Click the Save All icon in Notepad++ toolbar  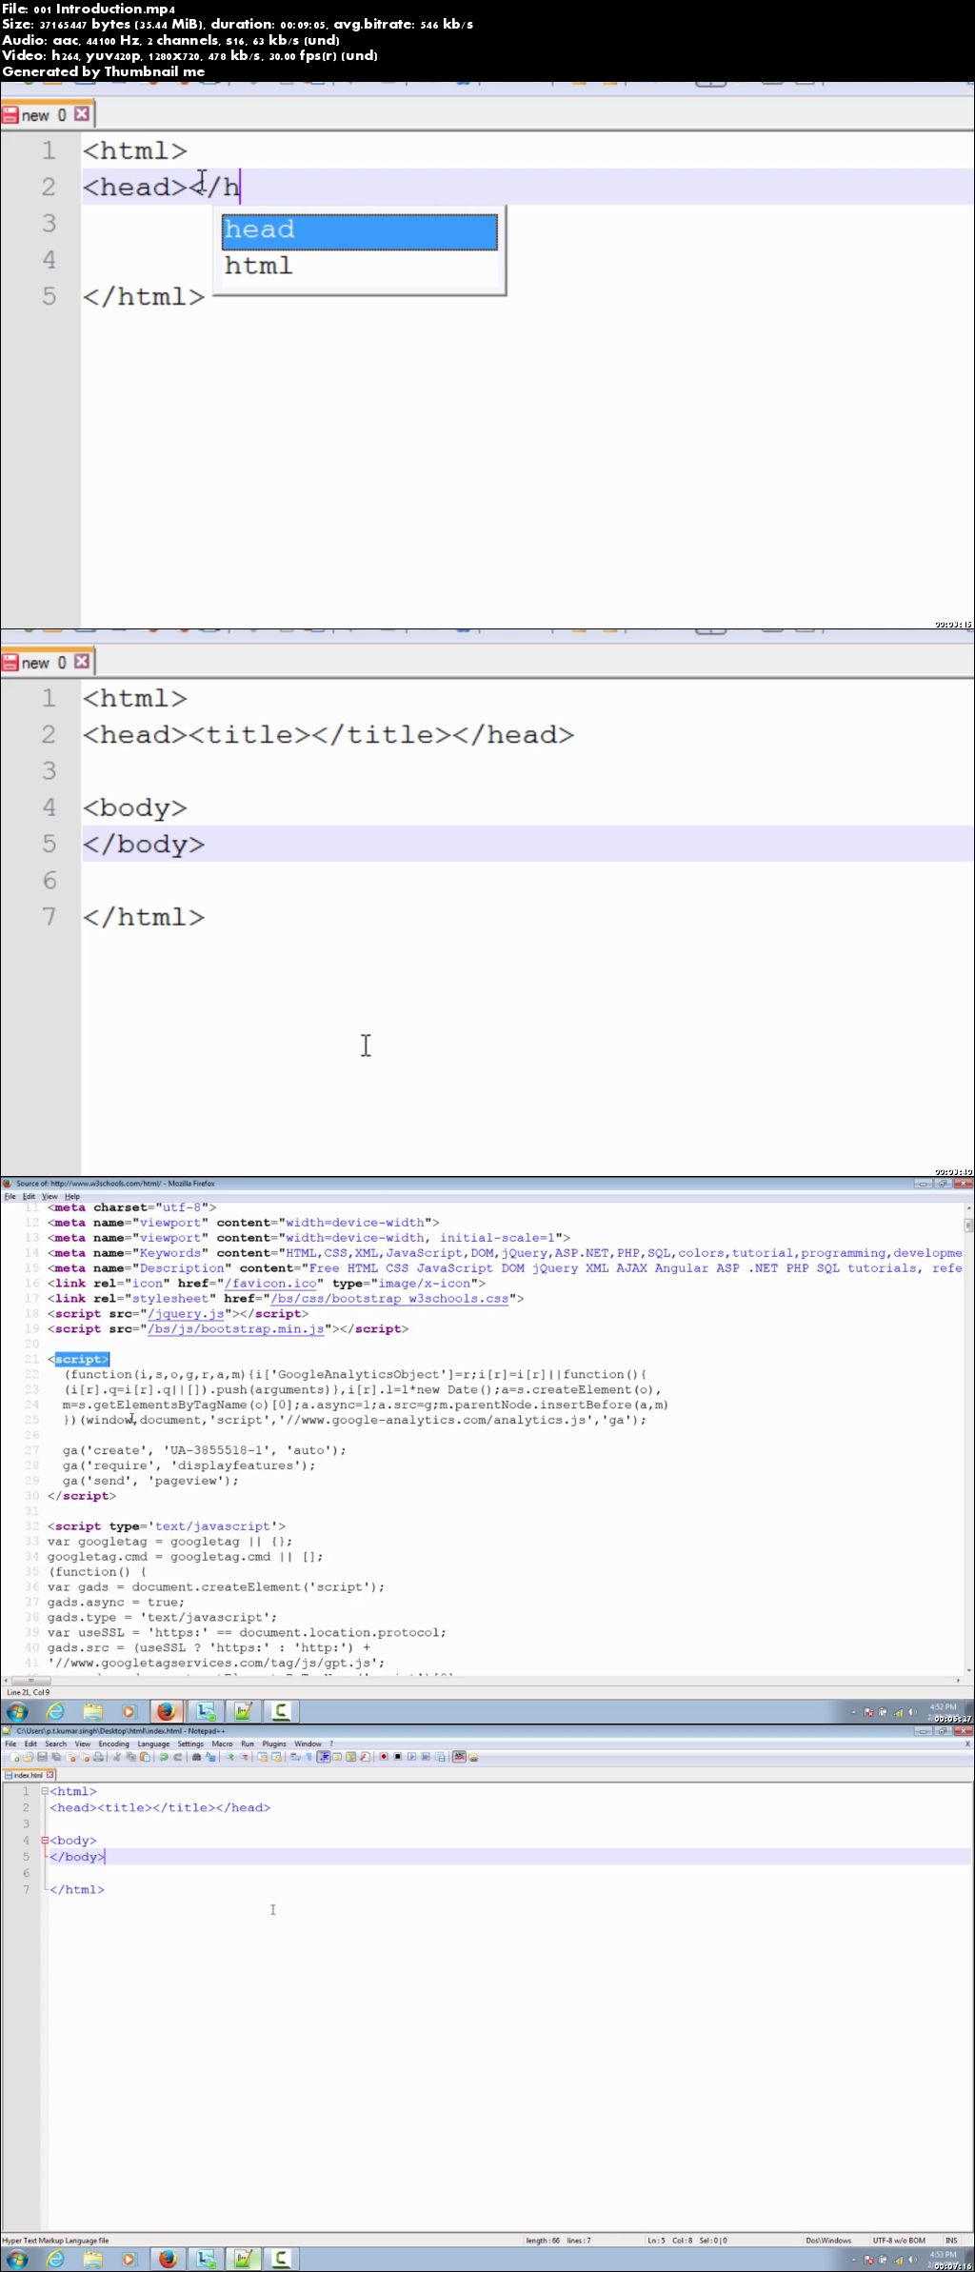[56, 1757]
